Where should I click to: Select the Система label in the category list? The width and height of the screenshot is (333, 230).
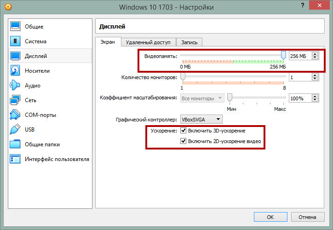pos(35,41)
